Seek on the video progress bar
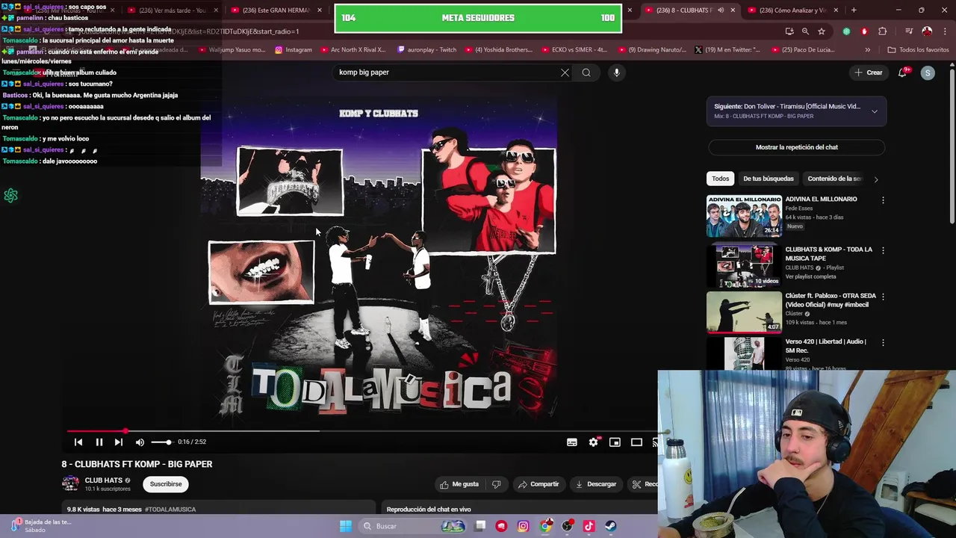Image resolution: width=956 pixels, height=538 pixels. point(362,431)
